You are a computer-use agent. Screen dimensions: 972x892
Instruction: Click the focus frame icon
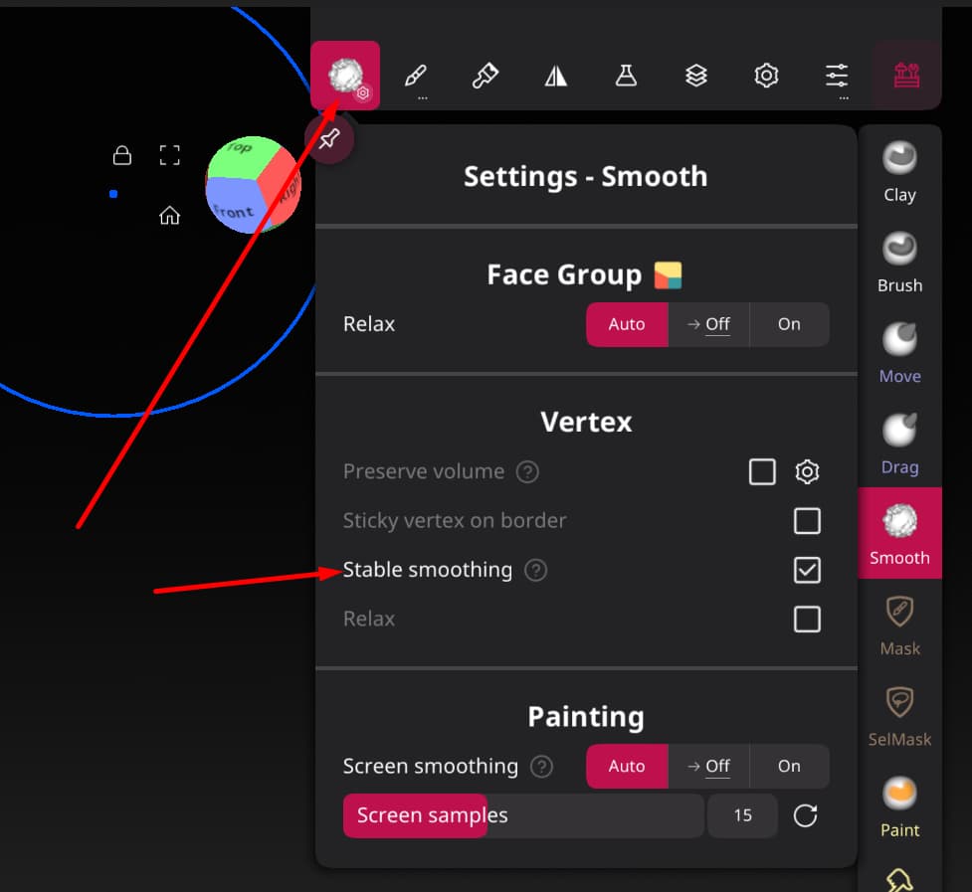169,155
